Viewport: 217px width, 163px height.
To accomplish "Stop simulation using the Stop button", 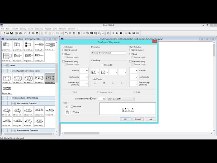I will click(113, 33).
